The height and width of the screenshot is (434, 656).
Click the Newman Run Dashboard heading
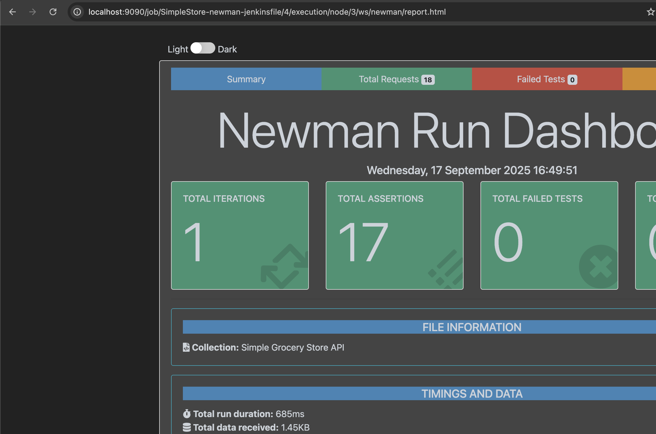[x=437, y=130]
